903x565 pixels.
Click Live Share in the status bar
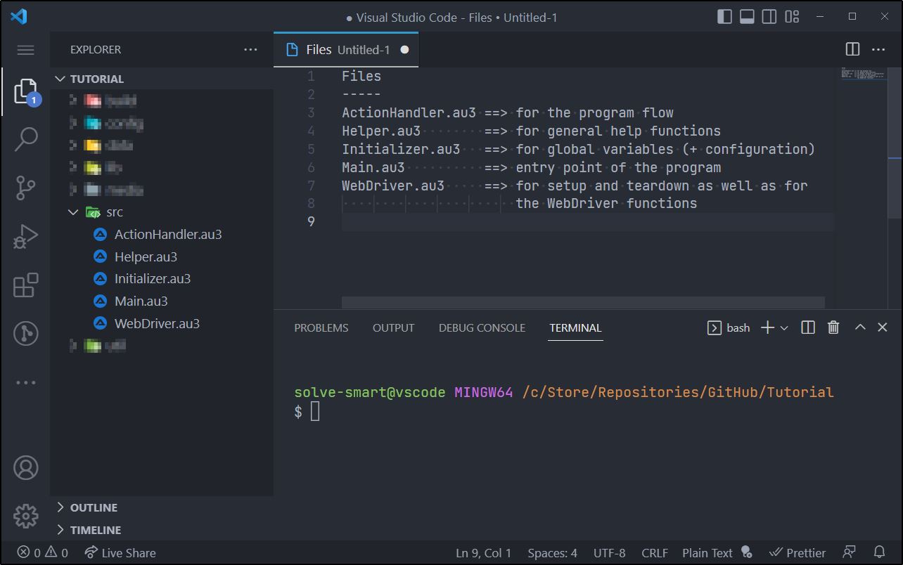pyautogui.click(x=120, y=553)
